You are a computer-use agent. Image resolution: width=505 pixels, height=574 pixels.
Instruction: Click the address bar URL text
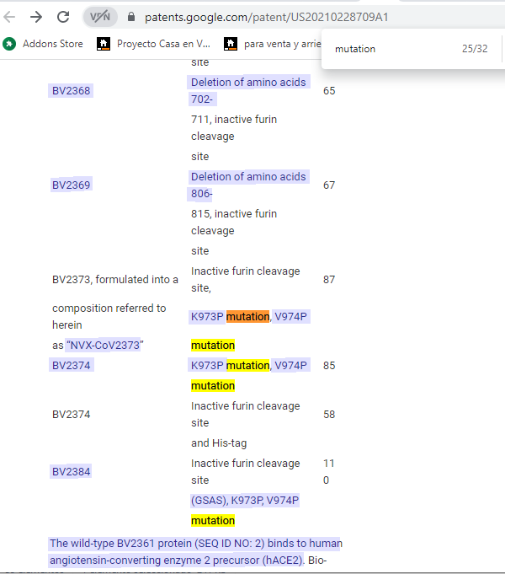(266, 17)
